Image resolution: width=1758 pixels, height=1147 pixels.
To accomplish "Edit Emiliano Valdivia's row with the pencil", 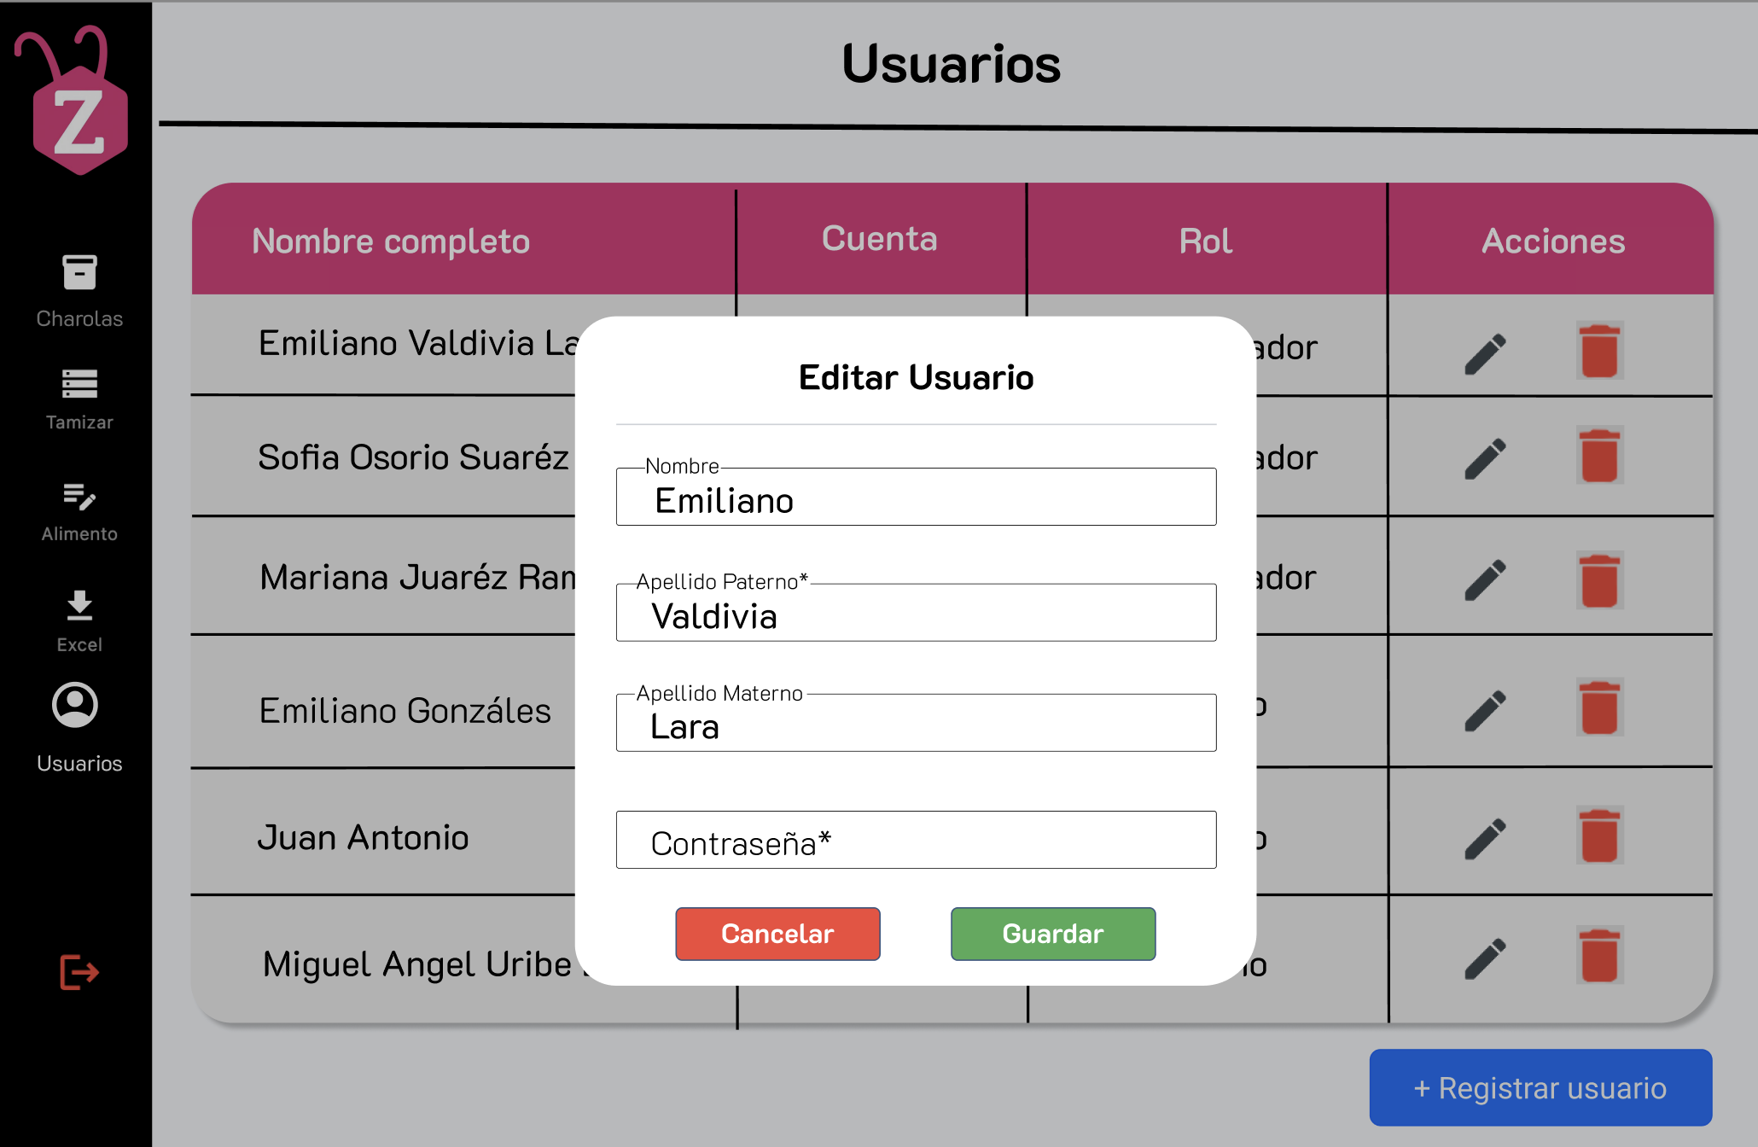I will tap(1485, 353).
